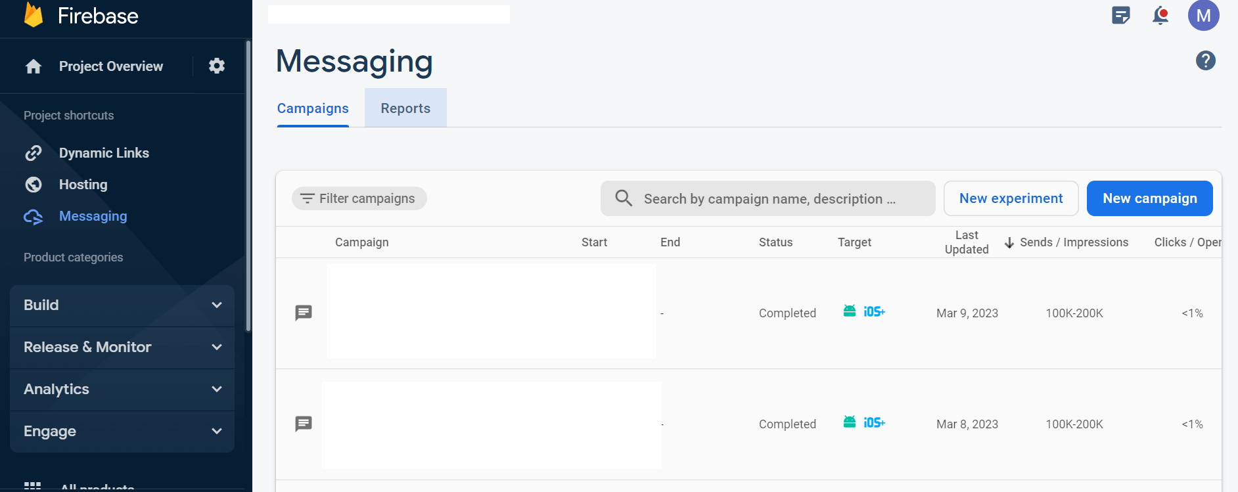This screenshot has width=1238, height=492.
Task: Click the All products grid icon
Action: coord(33,486)
